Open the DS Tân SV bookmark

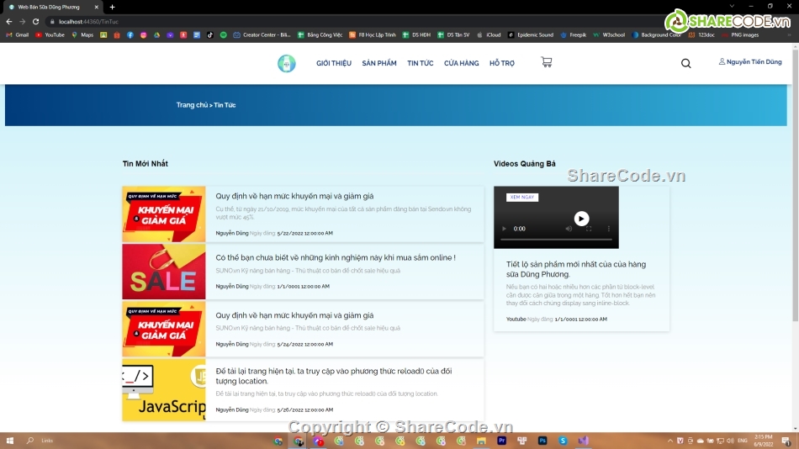pos(453,35)
